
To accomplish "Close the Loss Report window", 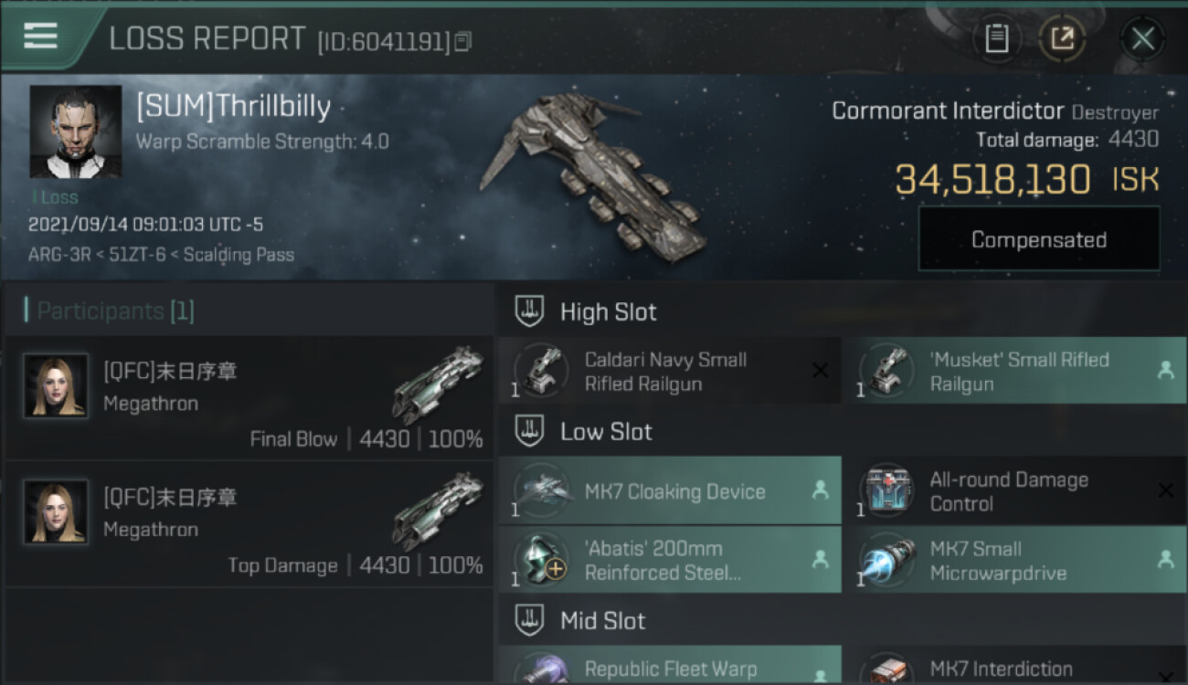I will [1142, 38].
